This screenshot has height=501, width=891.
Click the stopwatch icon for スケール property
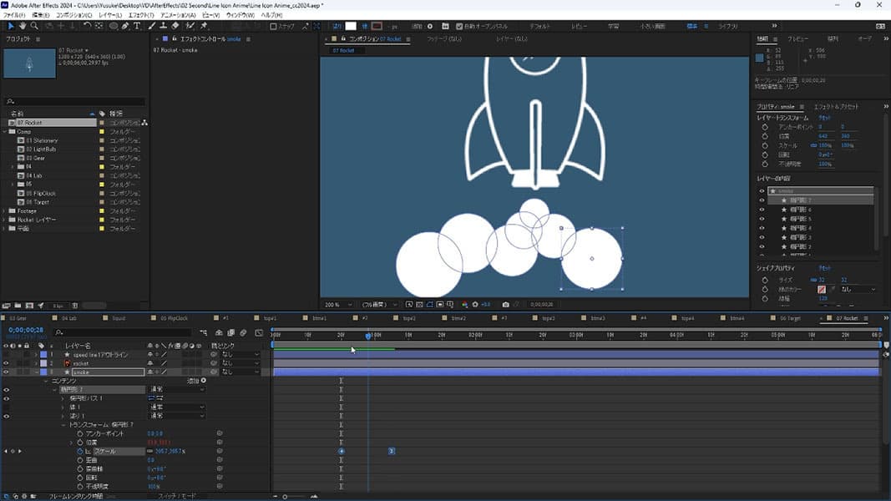click(x=80, y=451)
